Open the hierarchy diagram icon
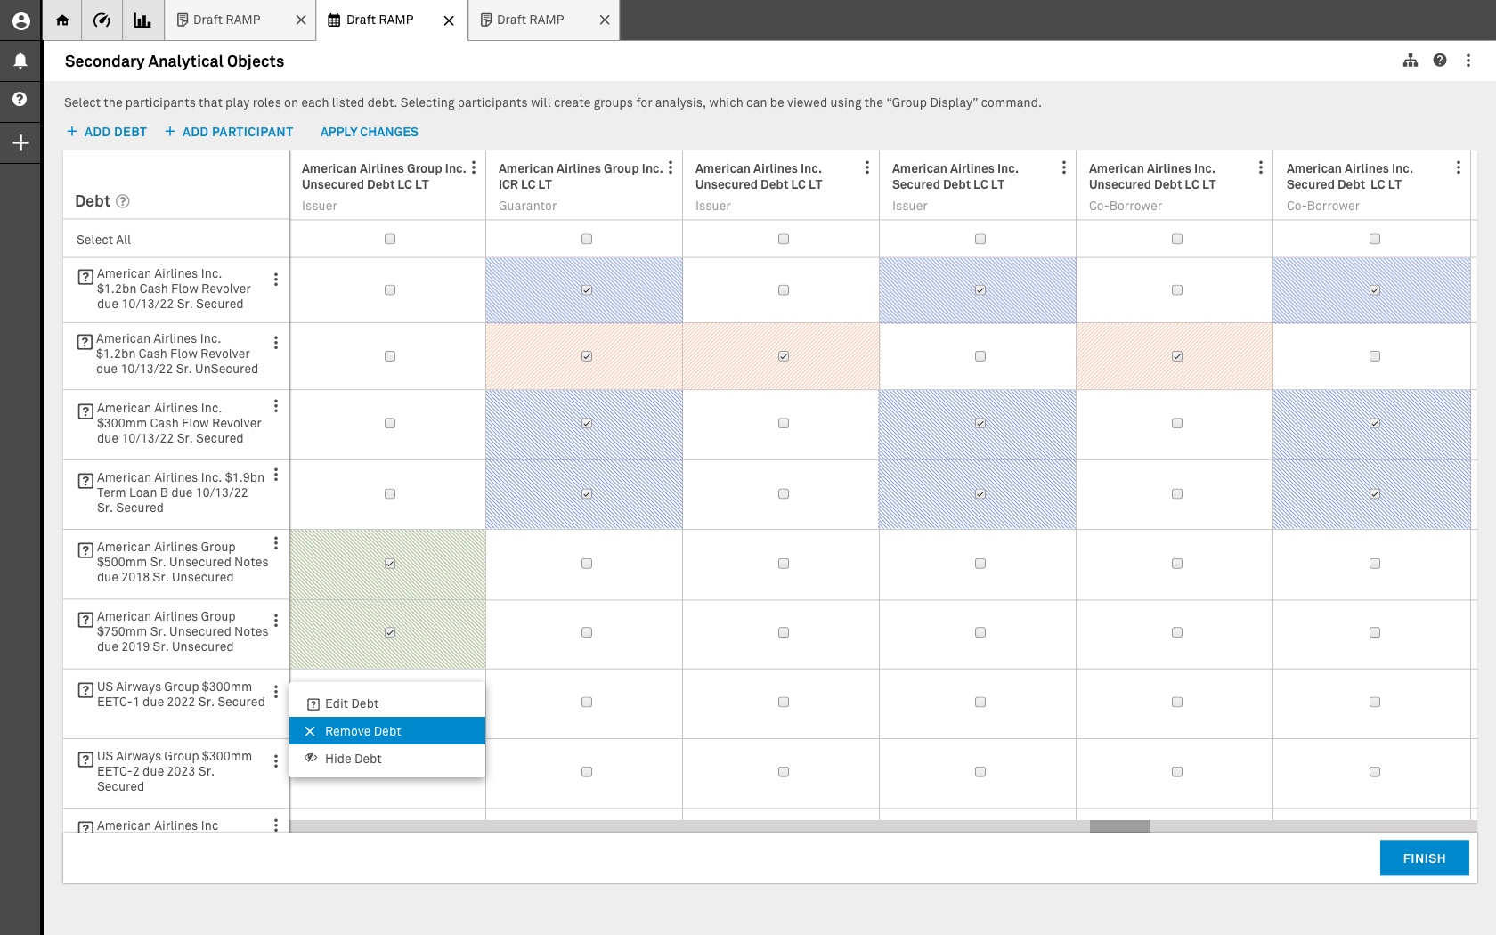 pyautogui.click(x=1411, y=61)
